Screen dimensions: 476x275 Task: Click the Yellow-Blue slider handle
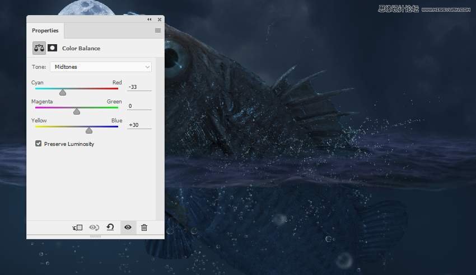point(89,130)
